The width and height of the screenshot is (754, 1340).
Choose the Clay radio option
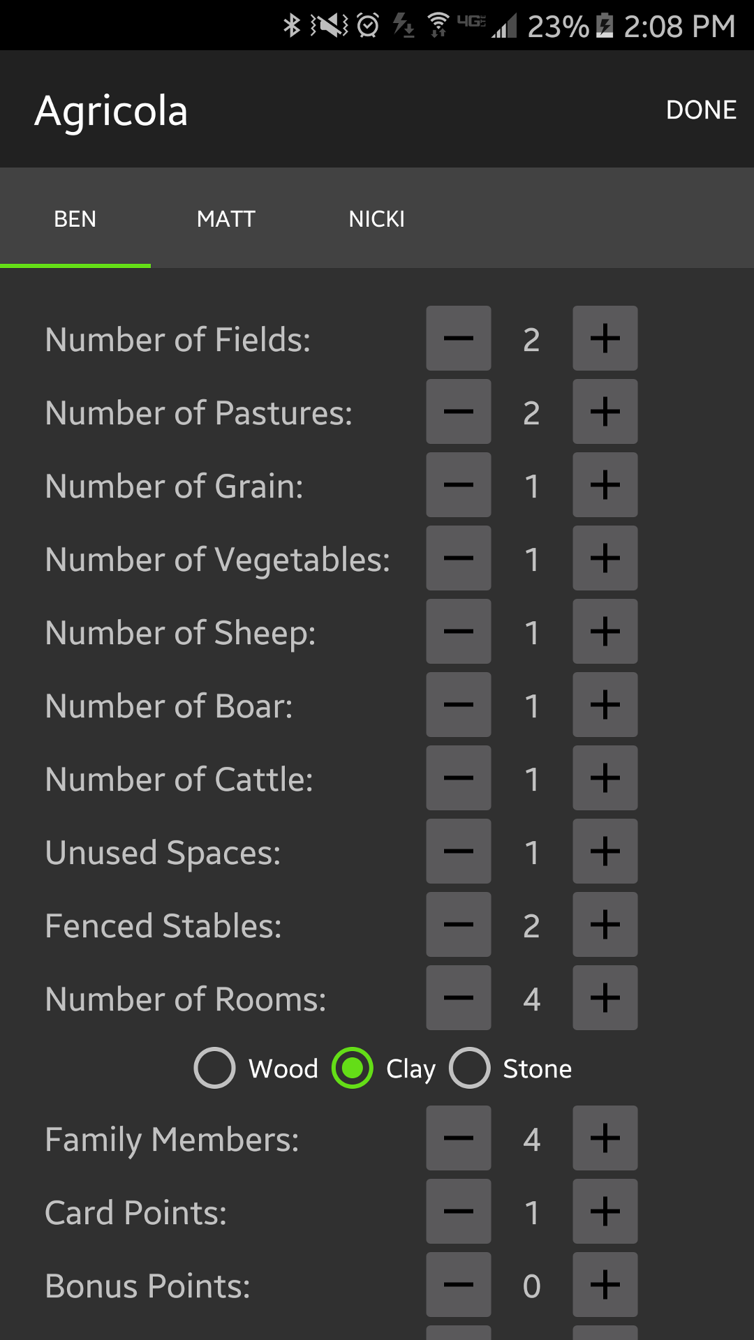[x=353, y=1068]
